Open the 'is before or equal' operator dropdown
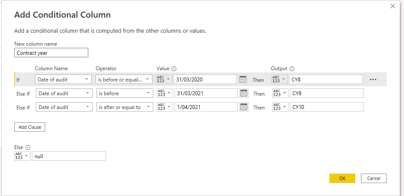 coord(124,80)
